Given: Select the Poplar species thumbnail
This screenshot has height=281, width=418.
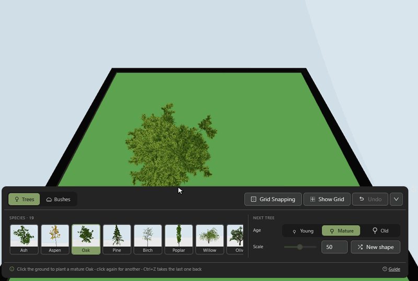Looking at the screenshot, I should tap(179, 239).
